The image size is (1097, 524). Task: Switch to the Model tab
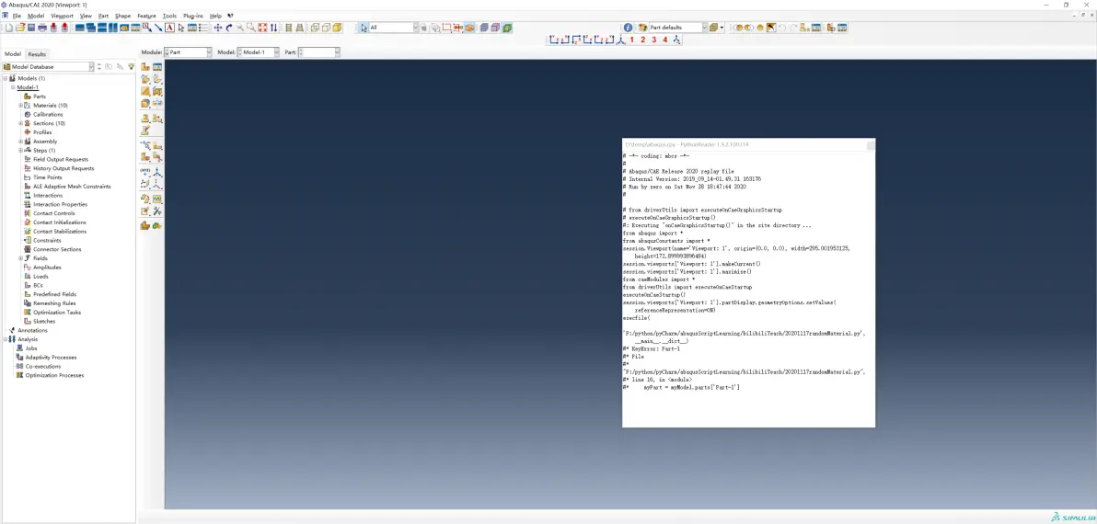click(x=13, y=54)
